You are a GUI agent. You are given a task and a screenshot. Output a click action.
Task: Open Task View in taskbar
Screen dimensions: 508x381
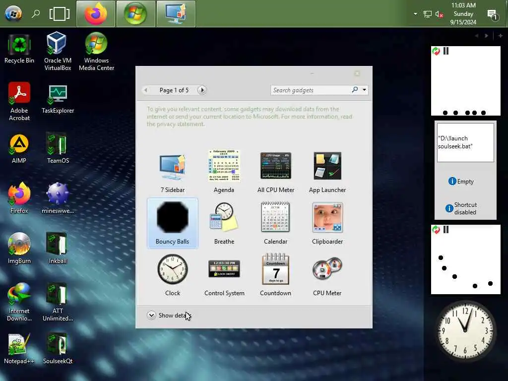60,14
